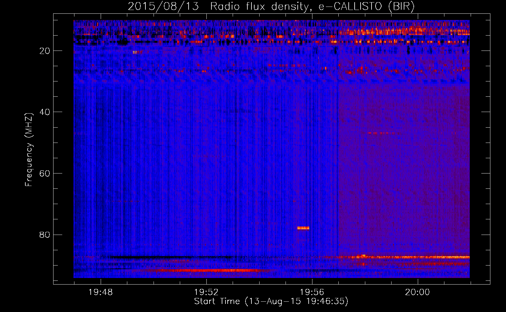Click the '20:00' time tick label

[x=417, y=292]
